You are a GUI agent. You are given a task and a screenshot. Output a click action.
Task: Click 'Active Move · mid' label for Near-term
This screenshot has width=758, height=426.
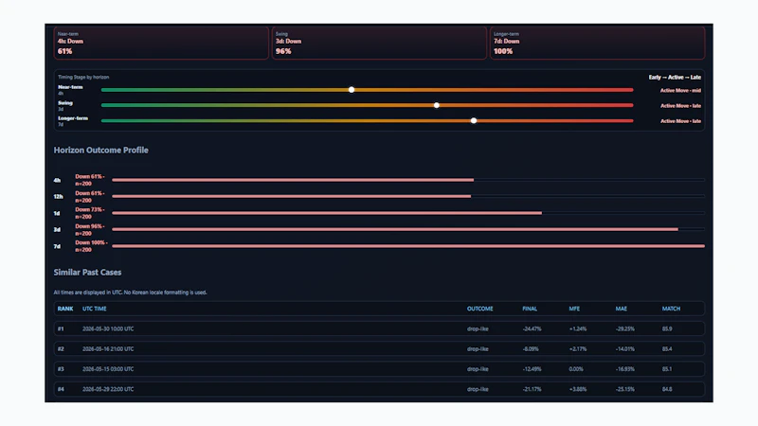[x=680, y=90]
